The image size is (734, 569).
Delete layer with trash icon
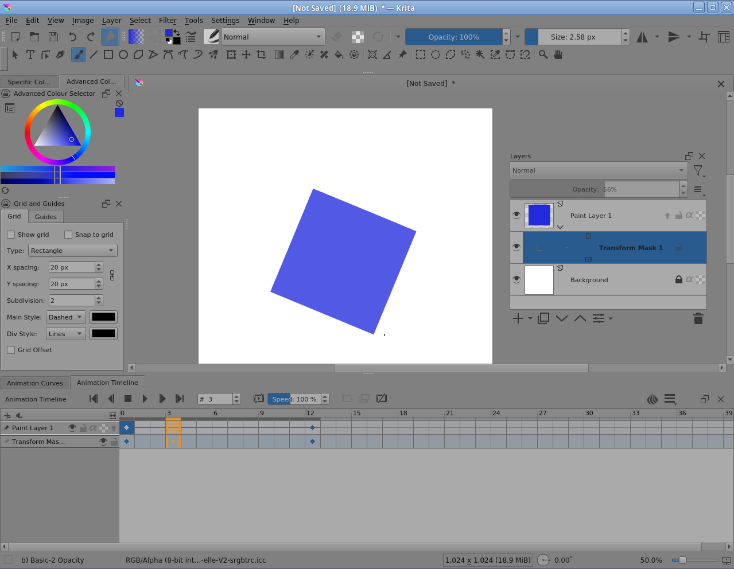698,319
